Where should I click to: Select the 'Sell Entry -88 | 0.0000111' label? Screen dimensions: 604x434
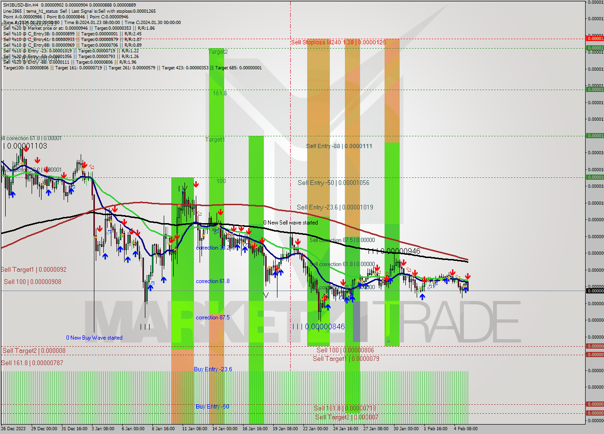click(x=339, y=146)
